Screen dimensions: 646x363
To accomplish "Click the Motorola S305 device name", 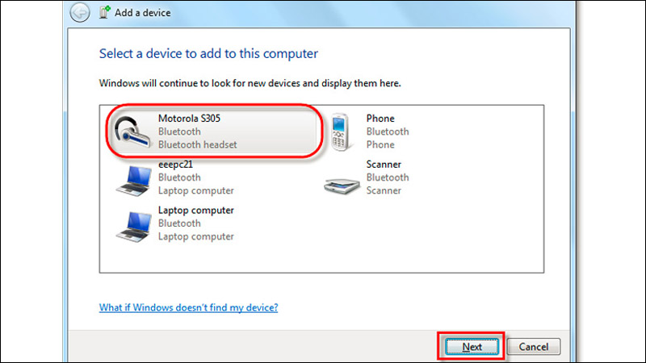I will (189, 119).
